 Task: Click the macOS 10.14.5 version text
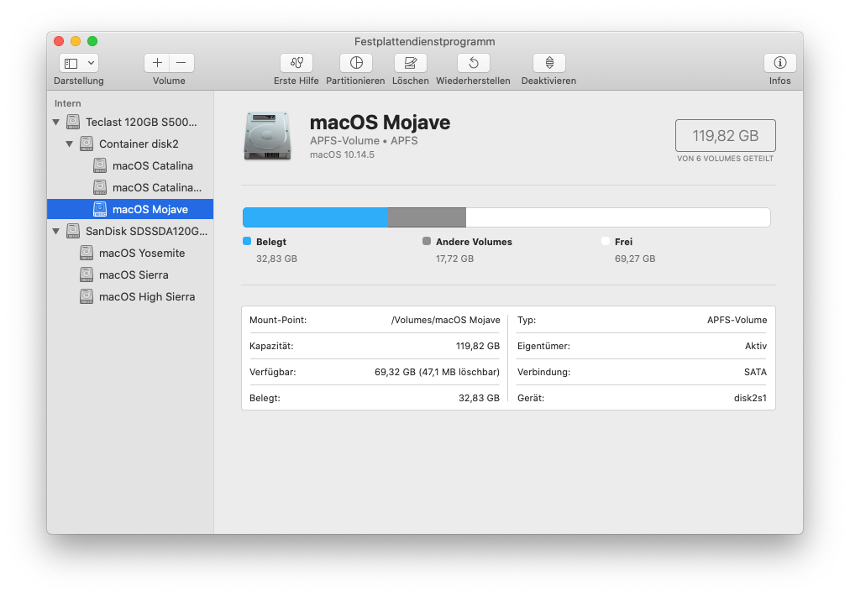point(342,155)
